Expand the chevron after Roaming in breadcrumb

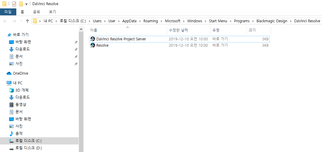(161, 21)
